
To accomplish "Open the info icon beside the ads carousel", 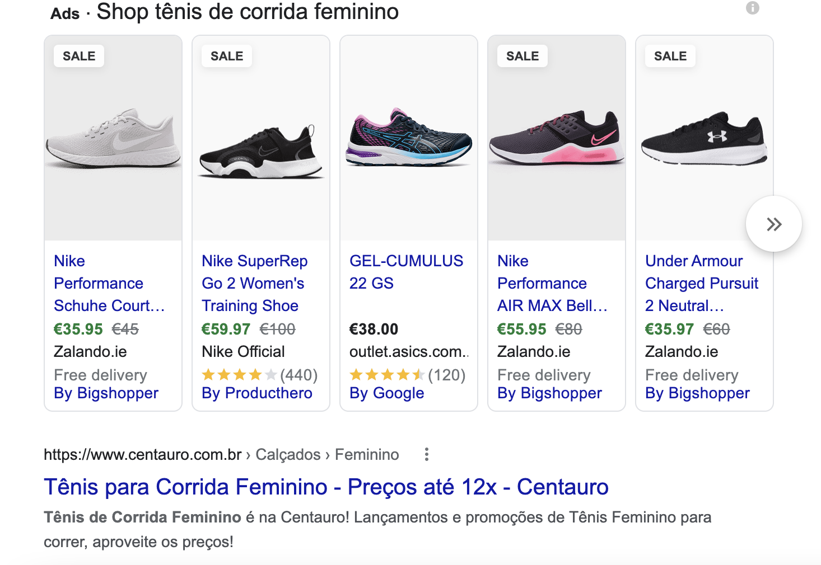I will [x=753, y=8].
